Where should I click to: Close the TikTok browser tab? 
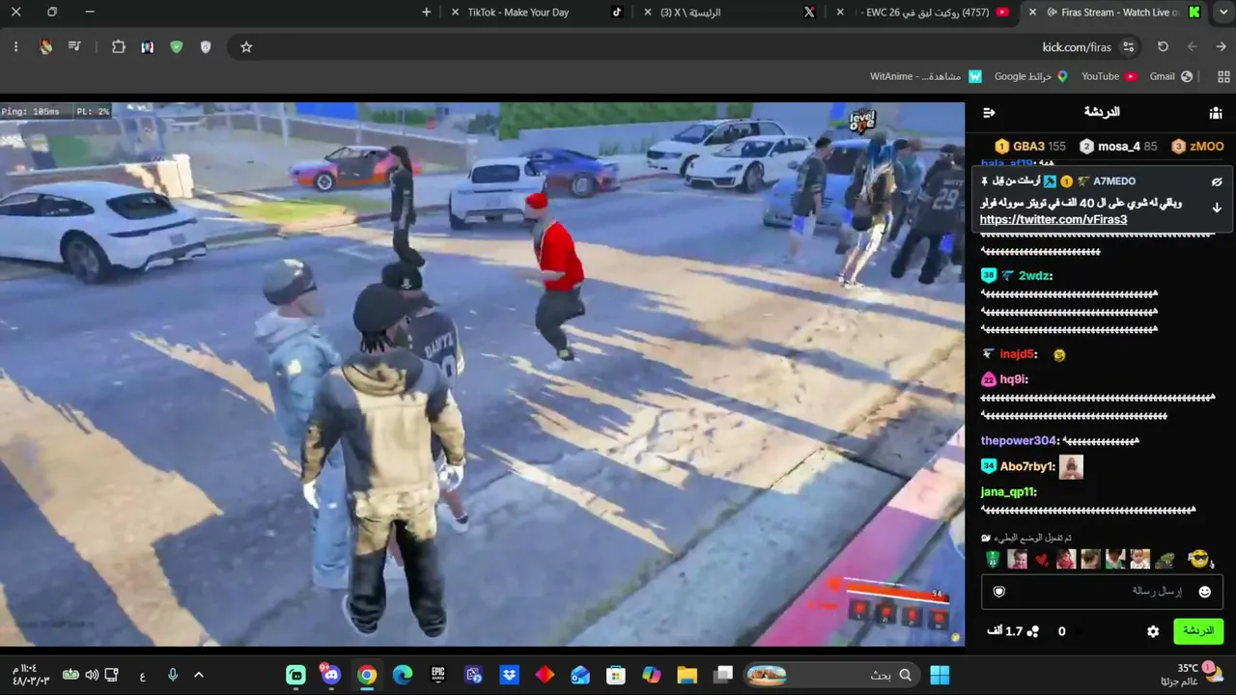tap(455, 13)
